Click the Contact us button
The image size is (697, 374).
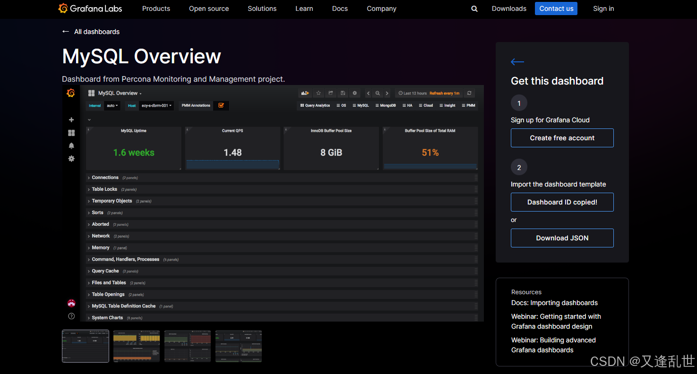tap(556, 8)
